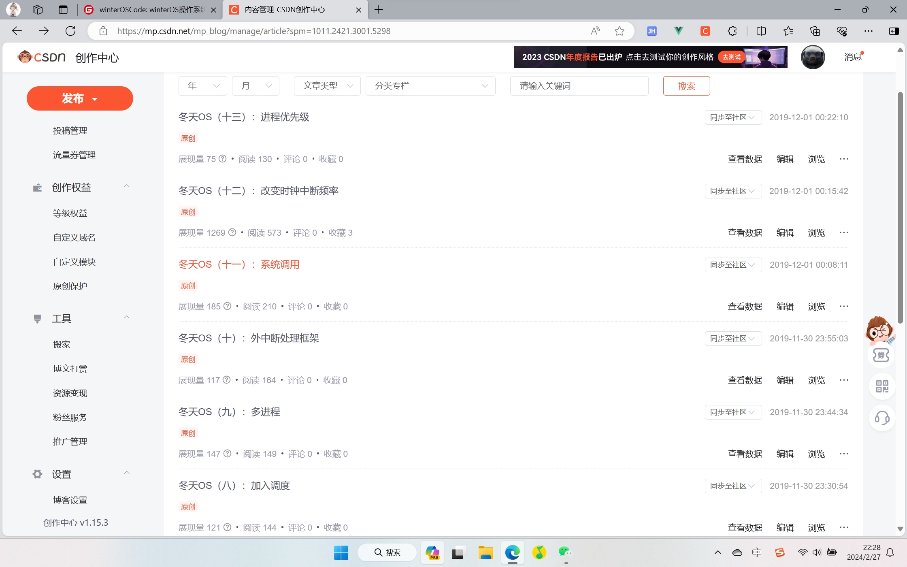Open the user avatar in the header
907x567 pixels.
point(813,57)
